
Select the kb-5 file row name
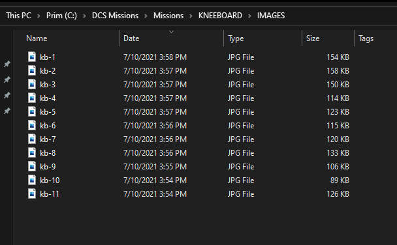click(x=48, y=111)
